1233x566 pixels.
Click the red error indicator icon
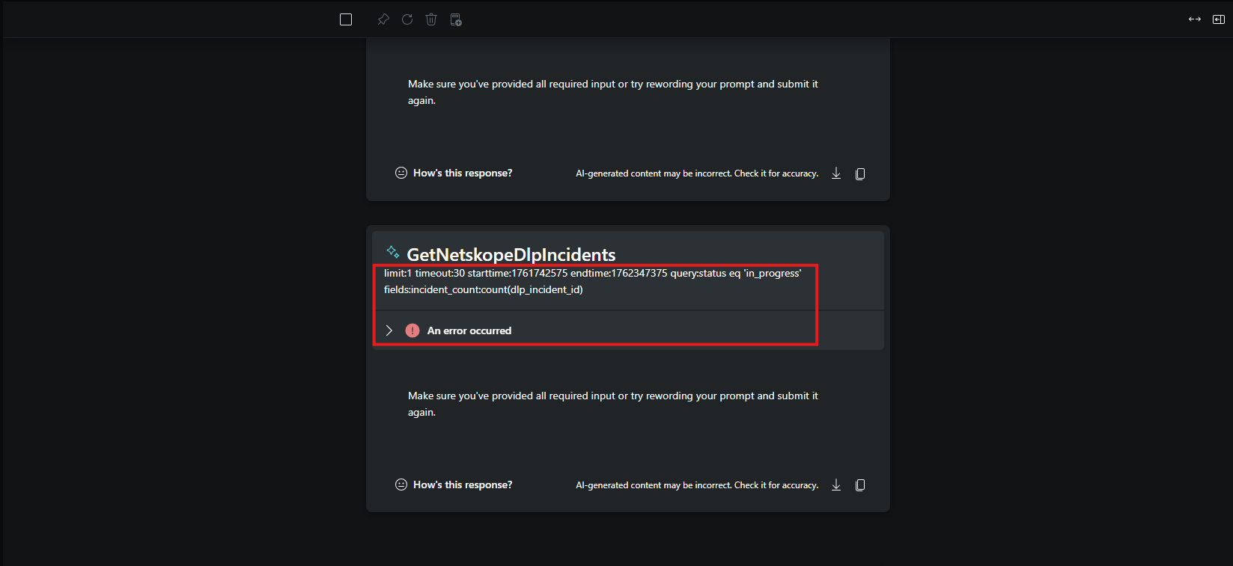coord(412,330)
